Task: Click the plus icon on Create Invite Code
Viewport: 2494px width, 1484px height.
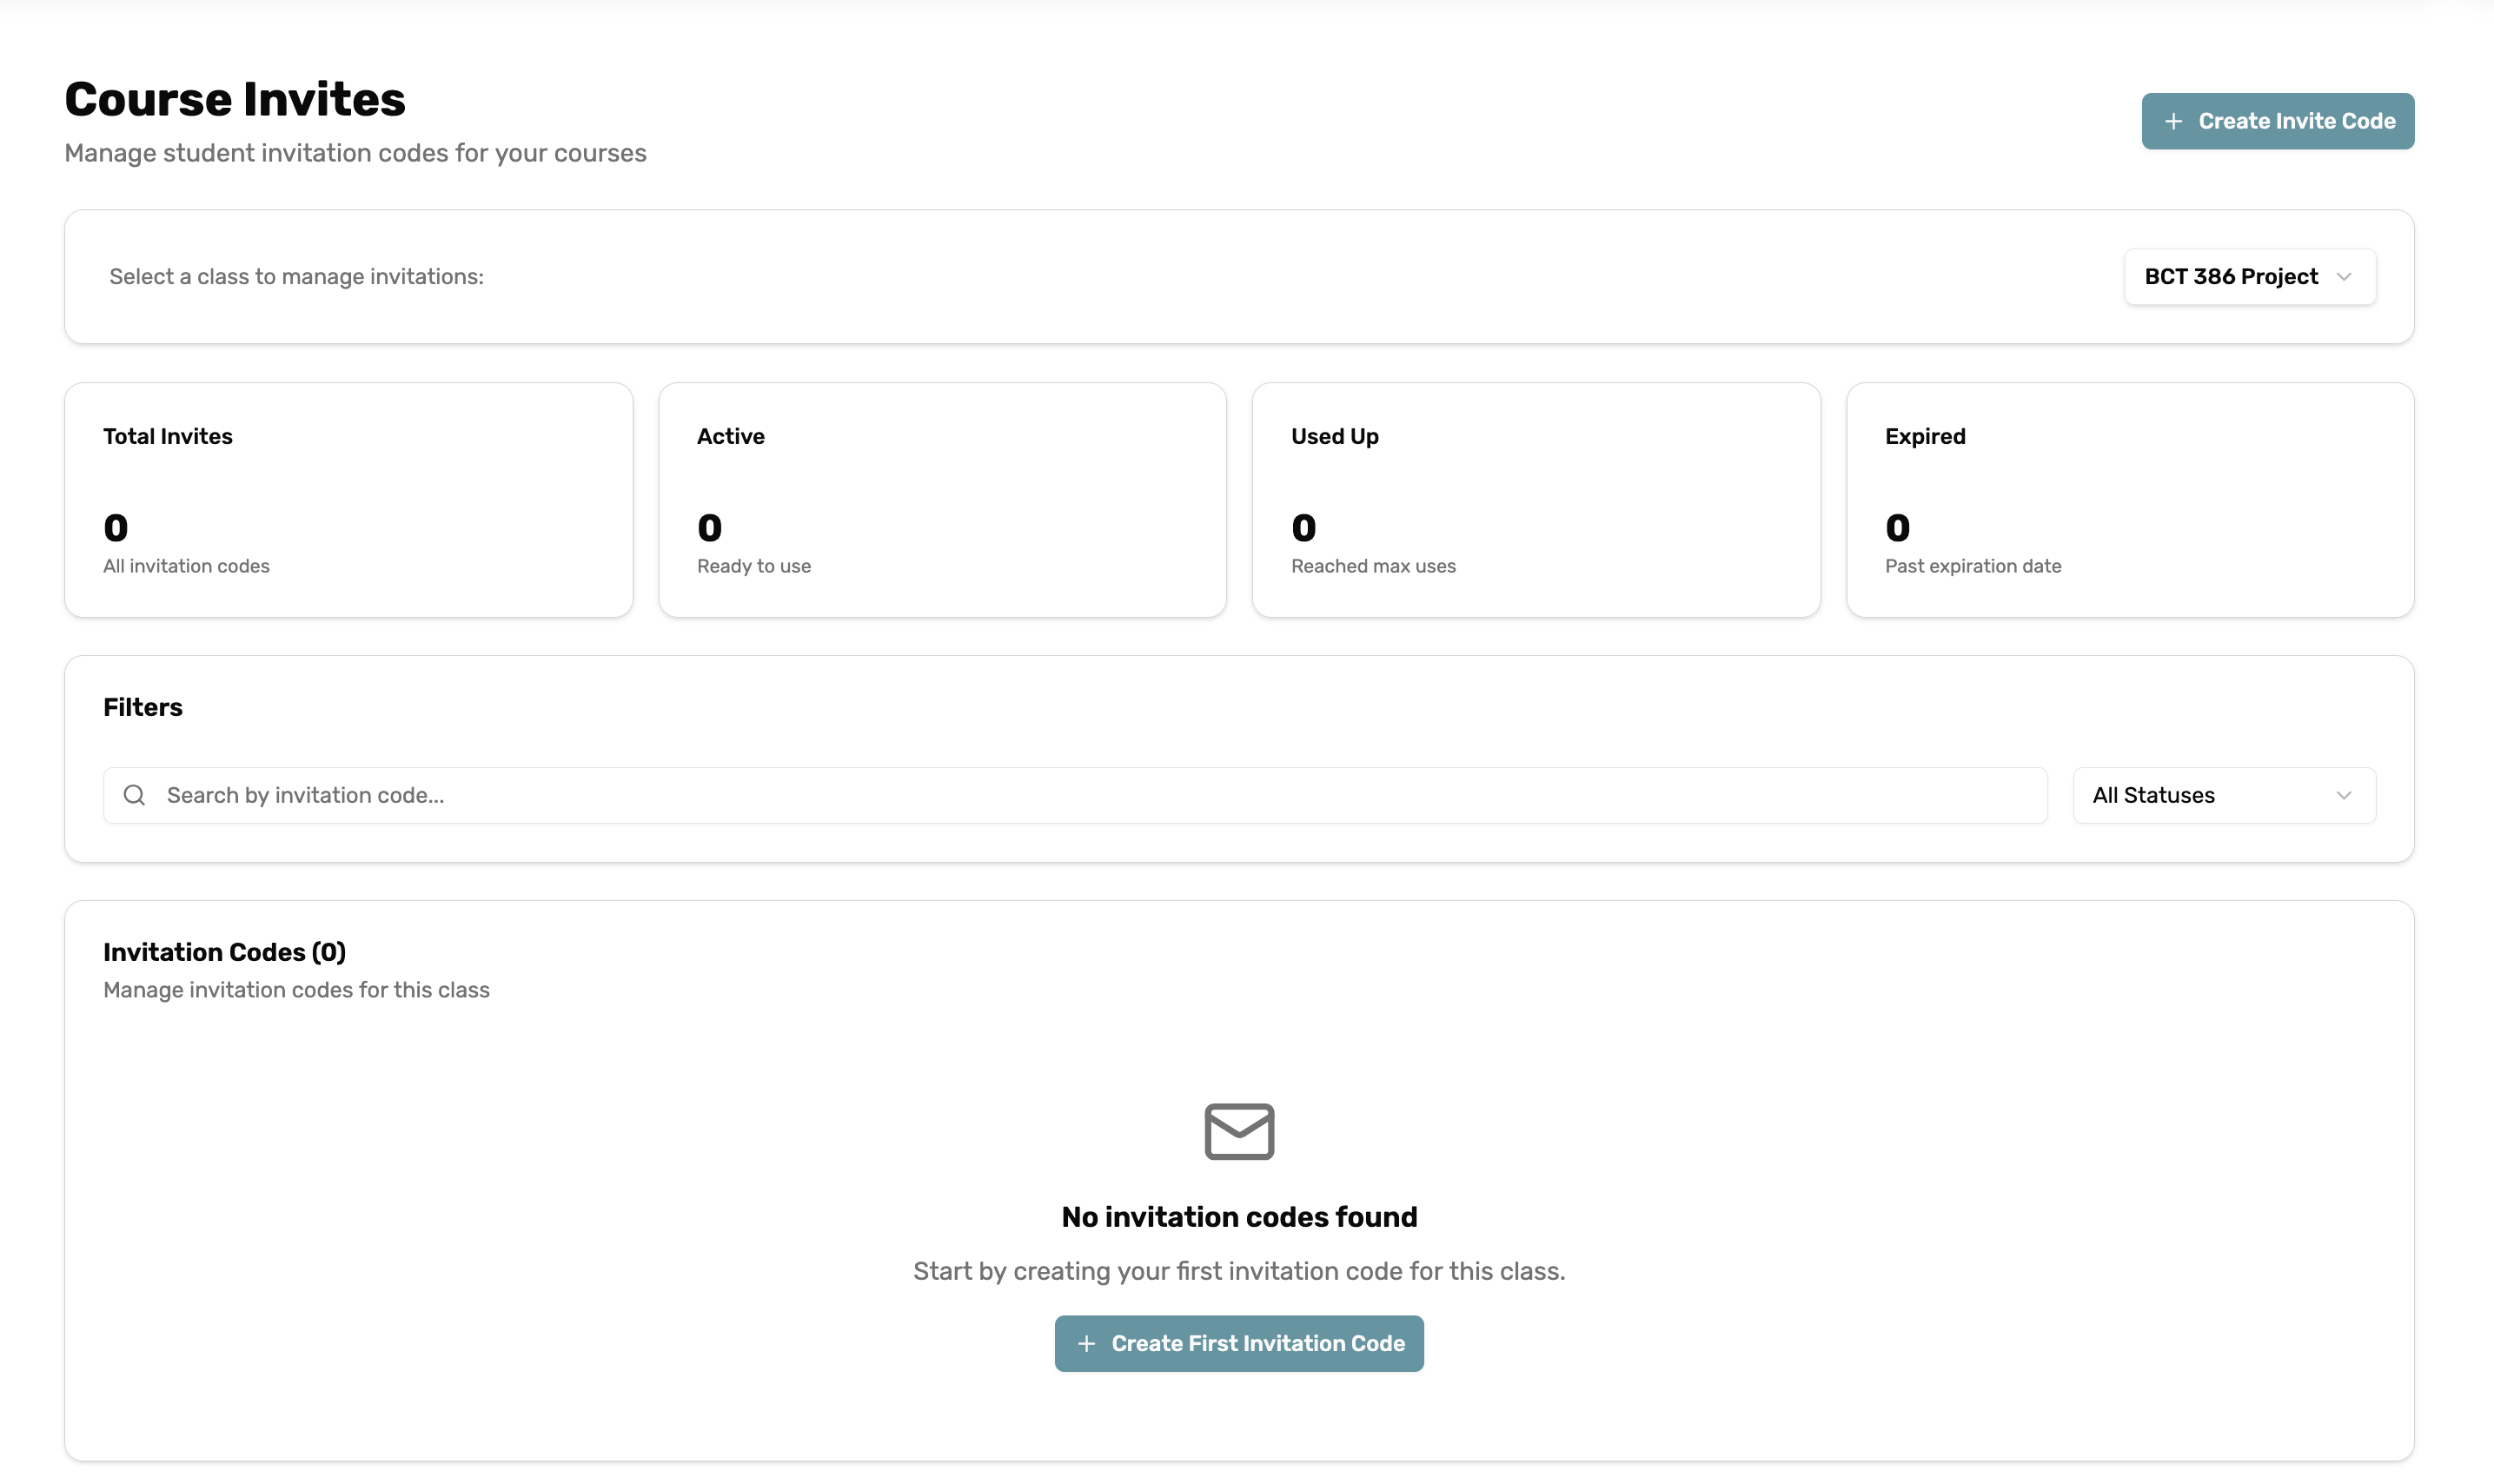Action: coord(2172,121)
